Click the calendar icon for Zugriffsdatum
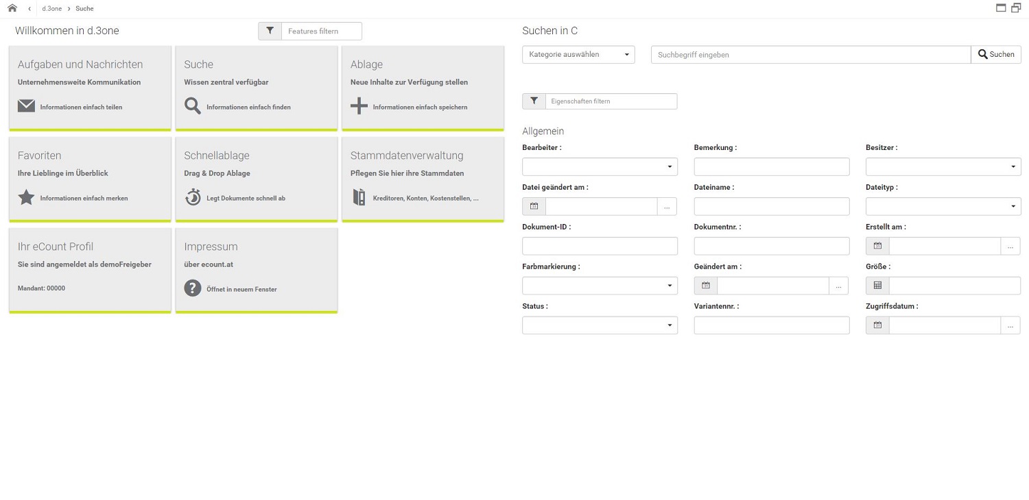The height and width of the screenshot is (500, 1029). (877, 325)
